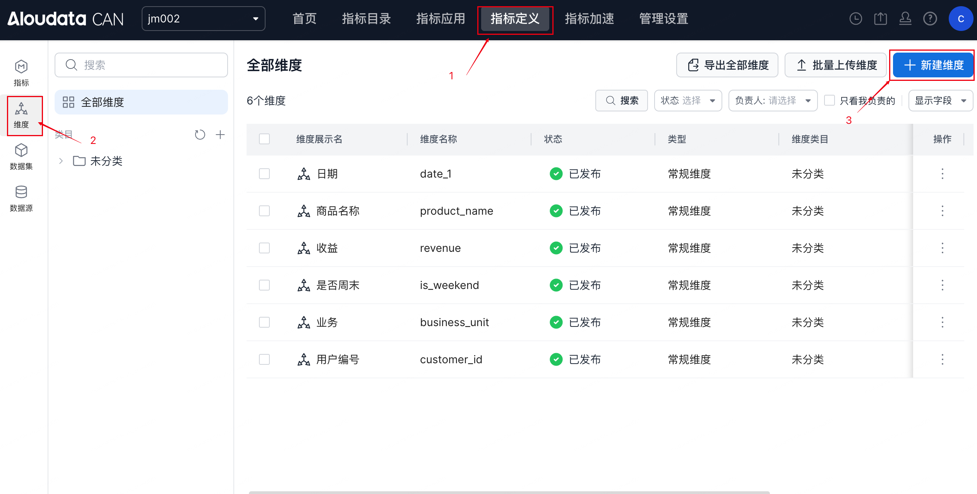This screenshot has height=494, width=977.
Task: Expand the 未分类 folder tree
Action: [61, 161]
